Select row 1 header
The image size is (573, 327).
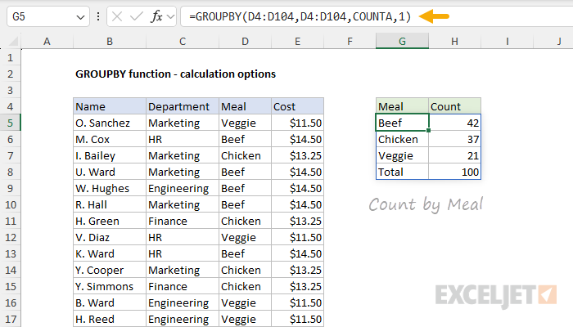pos(10,58)
